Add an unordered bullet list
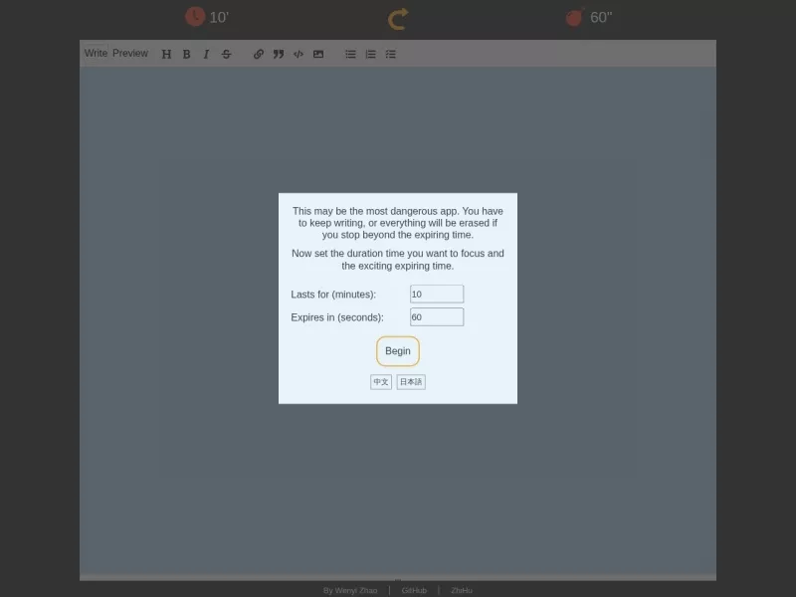 [x=351, y=54]
